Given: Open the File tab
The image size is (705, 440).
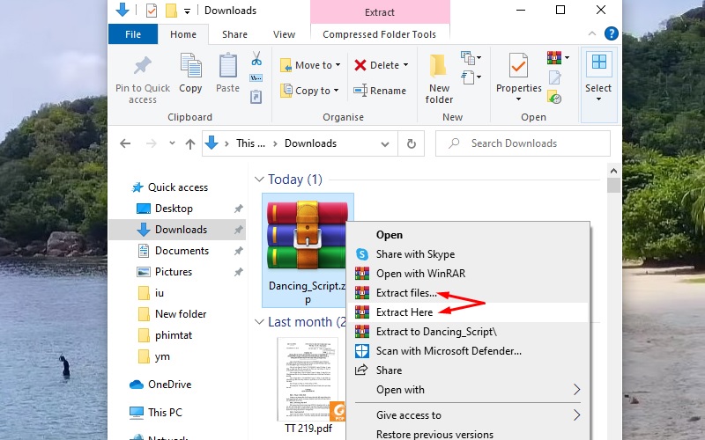Looking at the screenshot, I should click(133, 34).
